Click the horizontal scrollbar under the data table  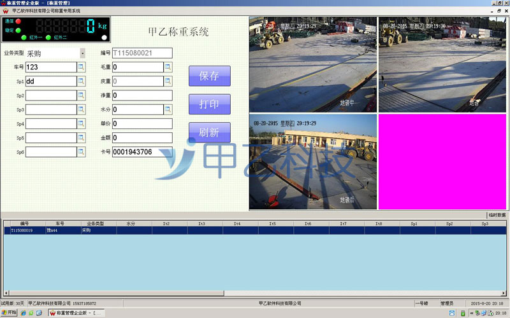pyautogui.click(x=115, y=293)
